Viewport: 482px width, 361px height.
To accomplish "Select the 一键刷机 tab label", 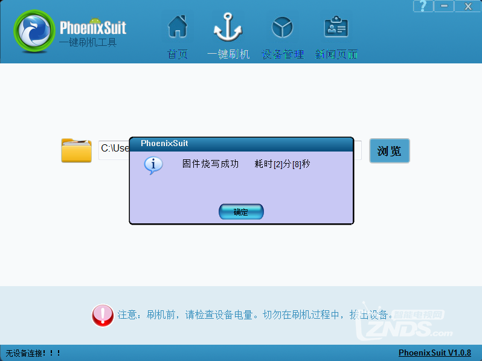I will tap(228, 54).
